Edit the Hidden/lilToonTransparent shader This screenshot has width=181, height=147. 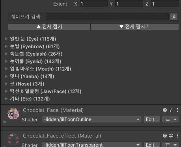point(152,145)
